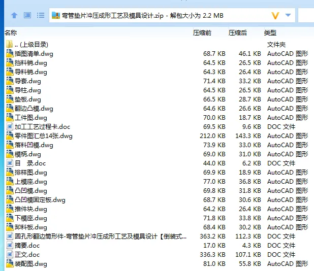314x271 pixels.
Task: Click file name 落料凹模.dwg
Action: pyautogui.click(x=34, y=145)
